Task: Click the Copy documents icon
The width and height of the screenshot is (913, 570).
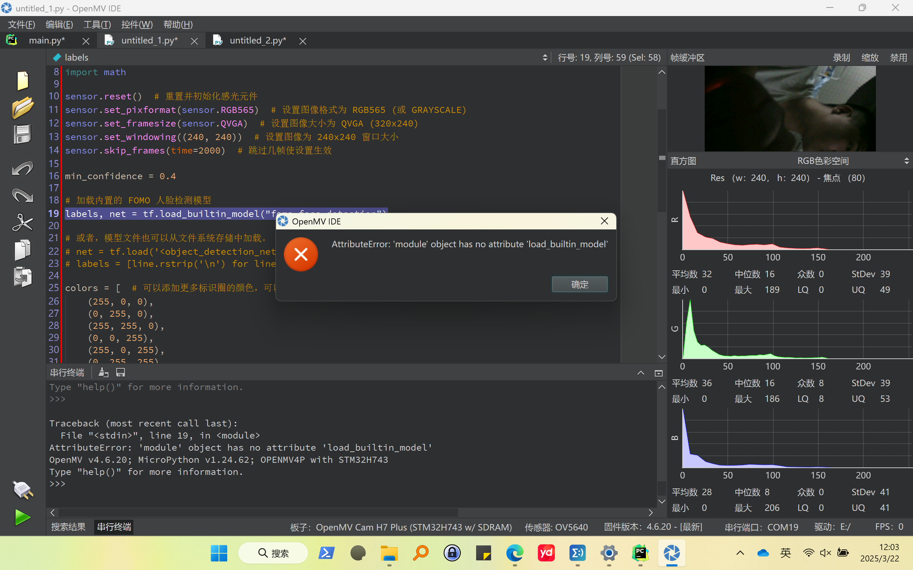Action: pos(22,250)
